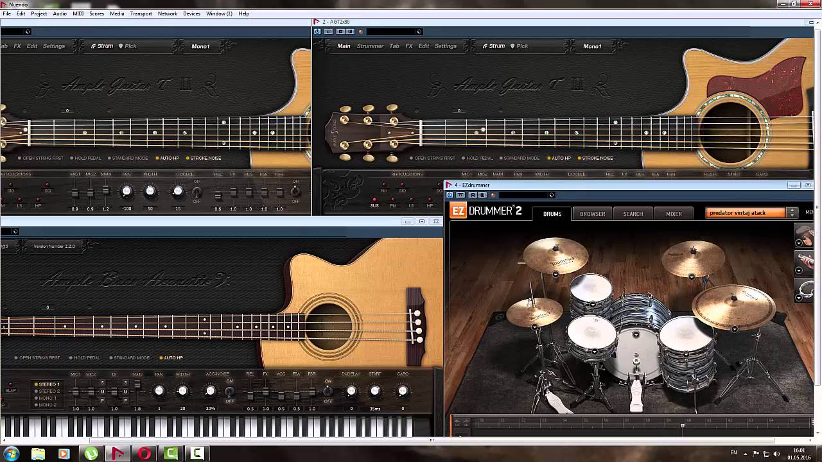Toggle Hold Pedal in AGT2x86 window
This screenshot has height=462, width=822.
pos(478,158)
